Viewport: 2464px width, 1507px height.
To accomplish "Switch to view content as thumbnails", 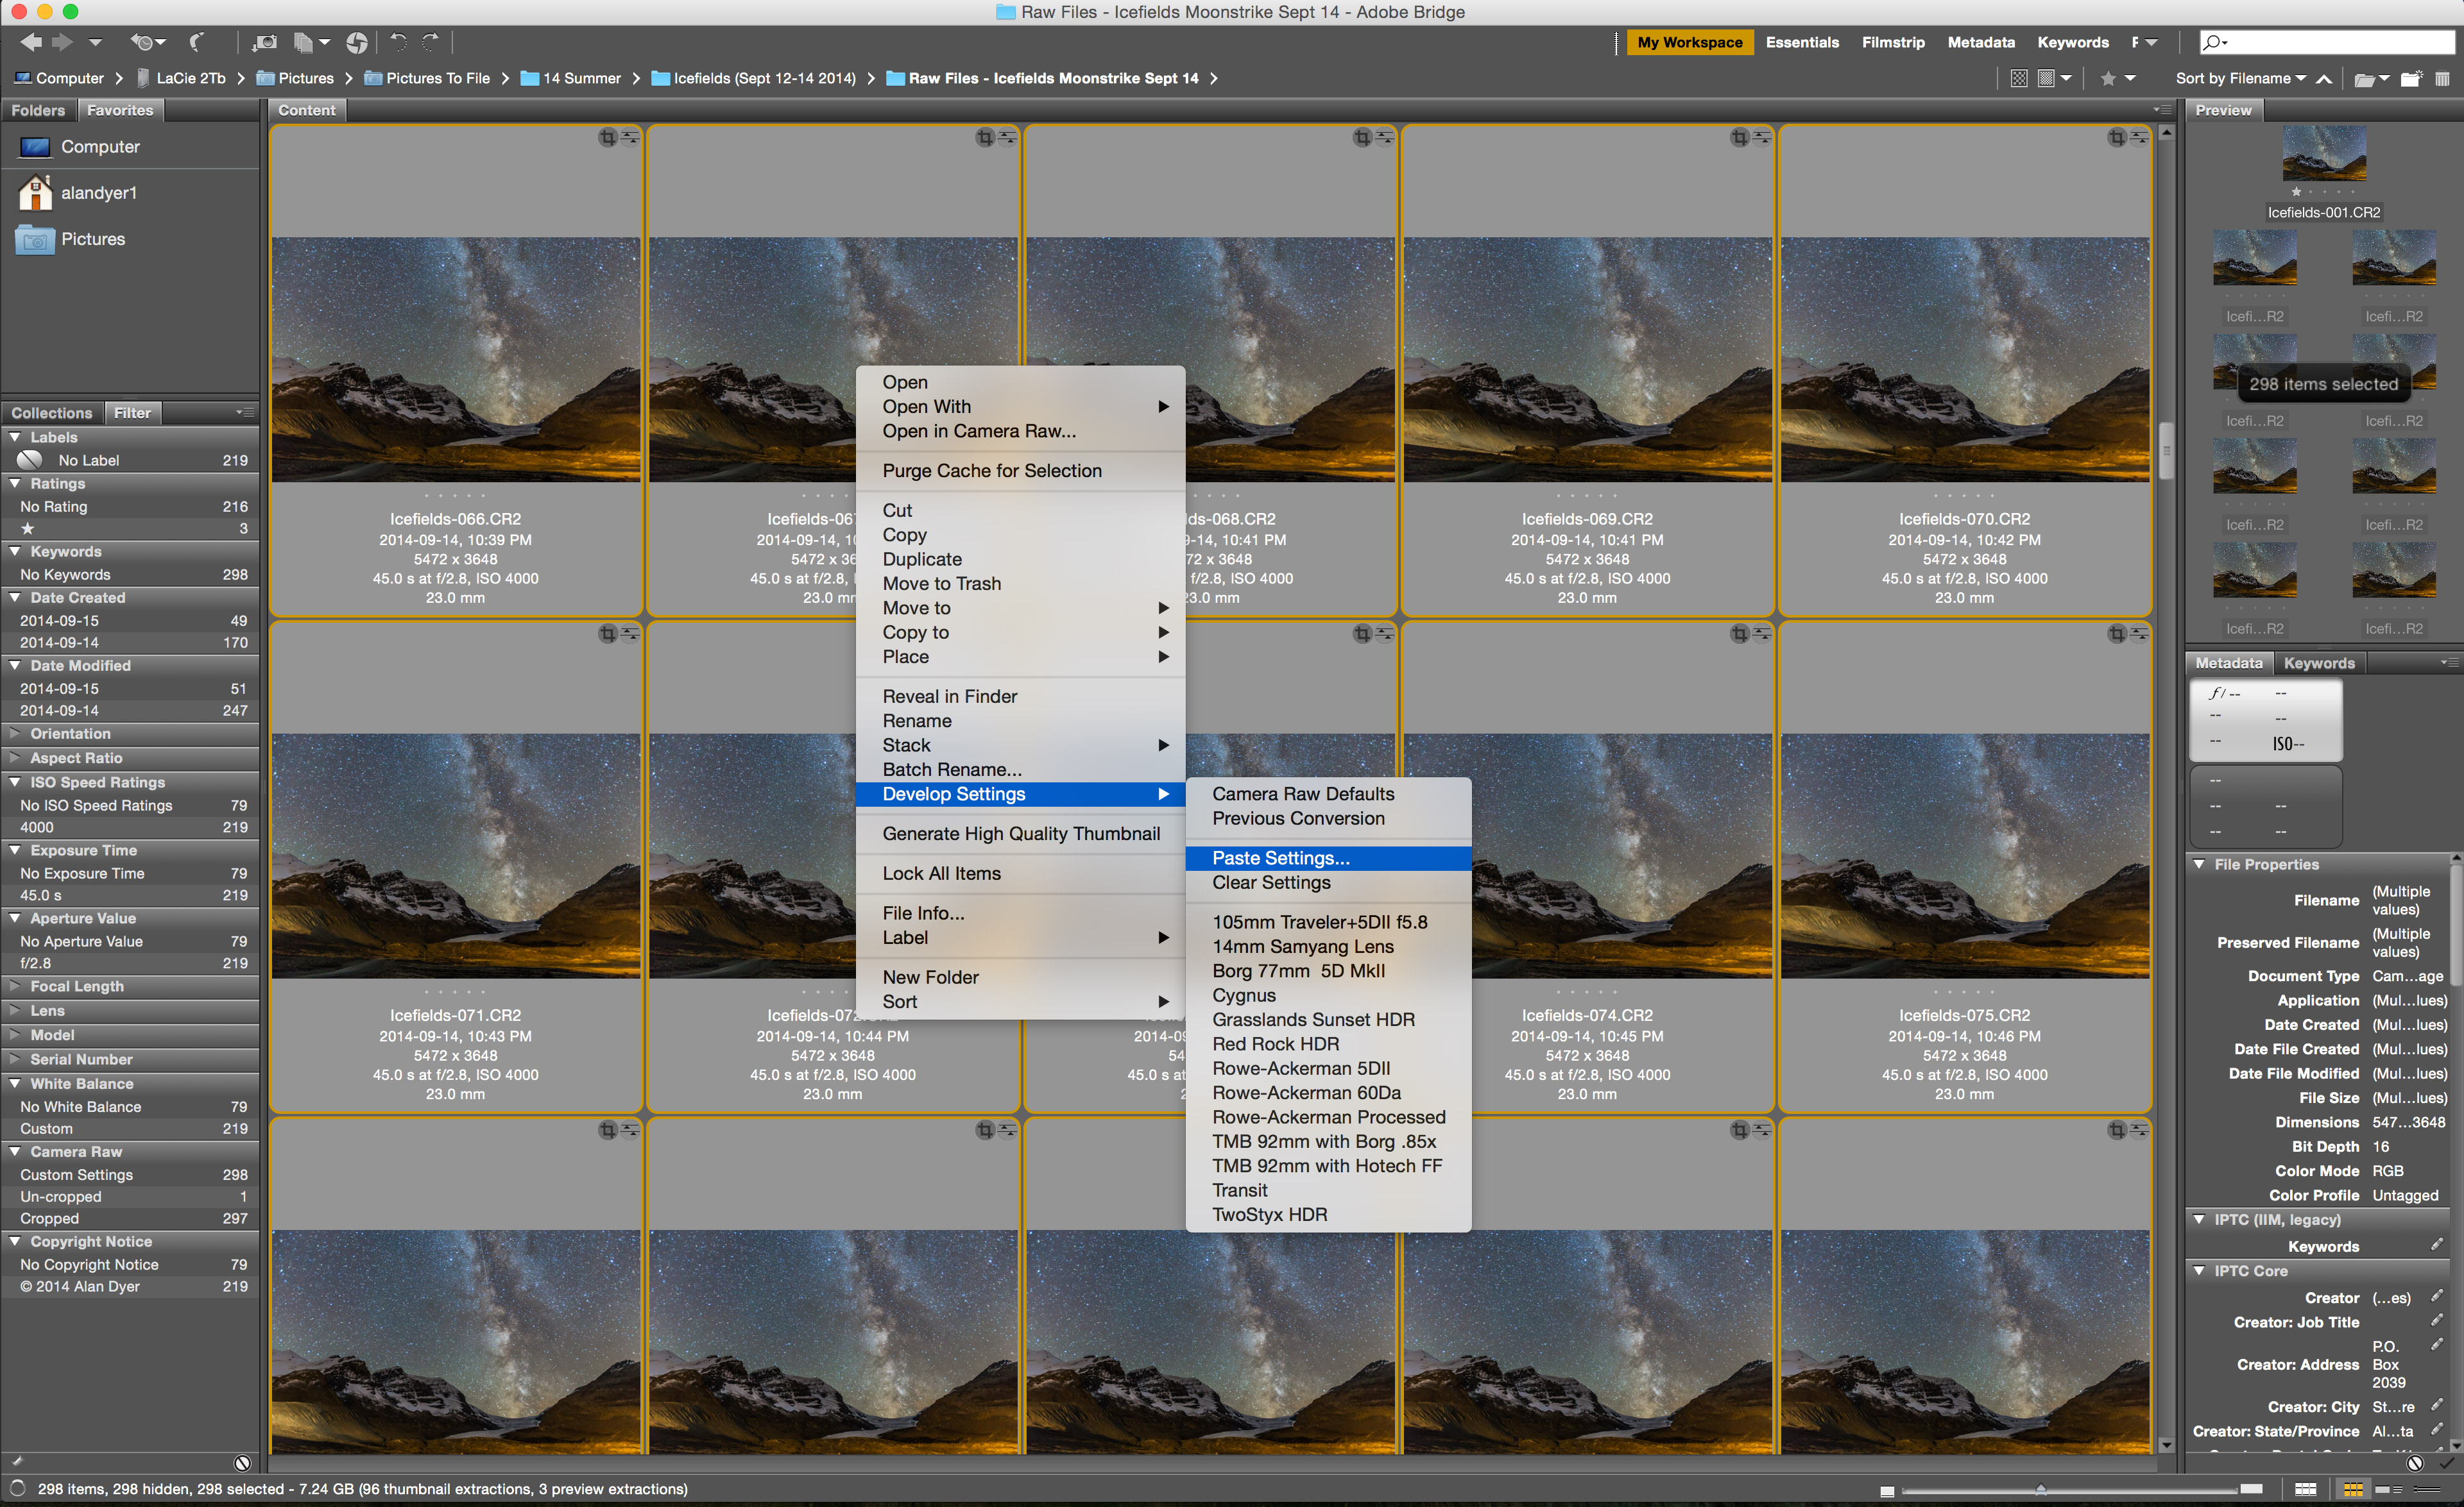I will pos(2353,1489).
